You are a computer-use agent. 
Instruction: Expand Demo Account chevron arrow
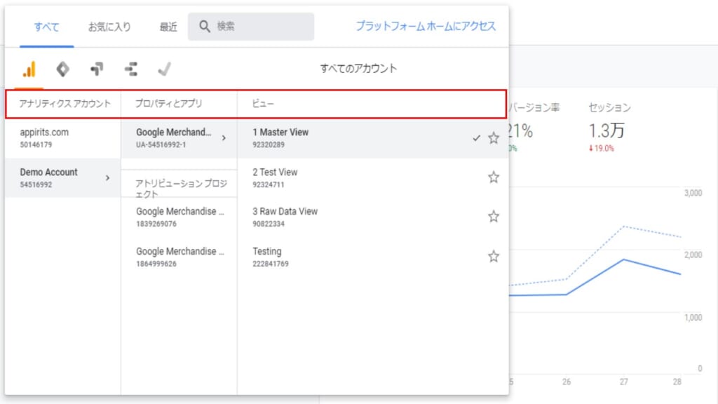coord(107,177)
